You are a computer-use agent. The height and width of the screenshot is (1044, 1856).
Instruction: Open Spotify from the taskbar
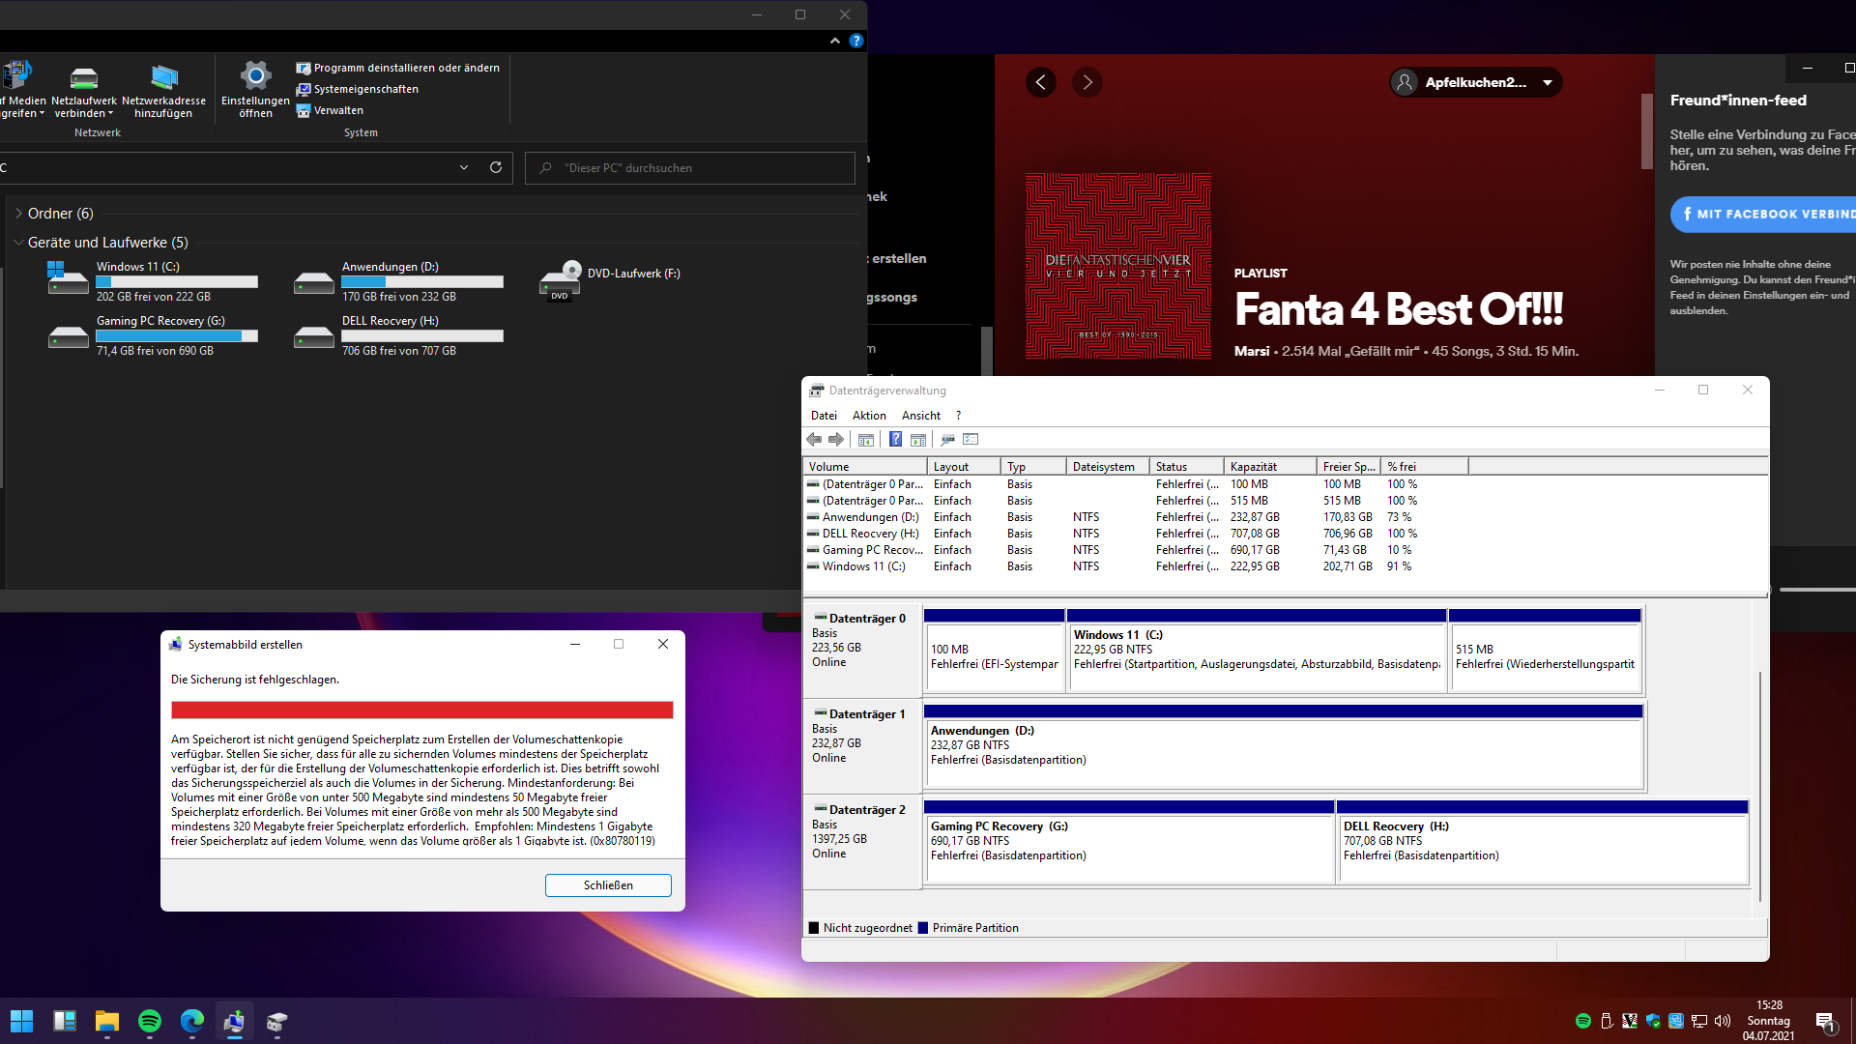150,1021
